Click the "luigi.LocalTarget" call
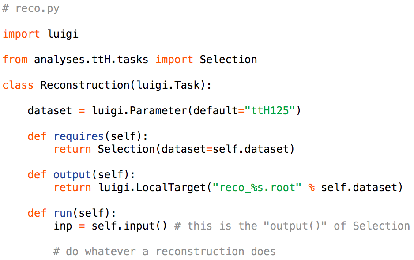This screenshot has width=414, height=260. [x=149, y=187]
